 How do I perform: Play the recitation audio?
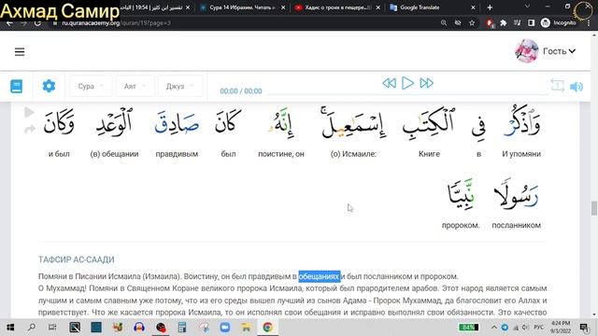(407, 83)
